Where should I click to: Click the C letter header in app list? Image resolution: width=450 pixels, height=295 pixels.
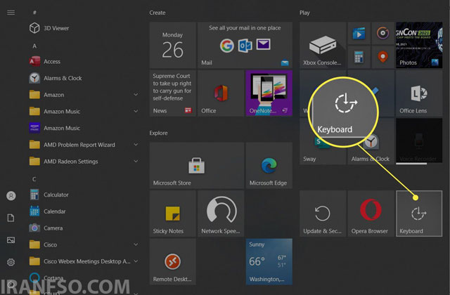34,179
